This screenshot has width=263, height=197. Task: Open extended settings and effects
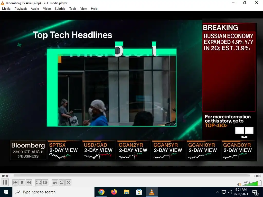pyautogui.click(x=45, y=182)
